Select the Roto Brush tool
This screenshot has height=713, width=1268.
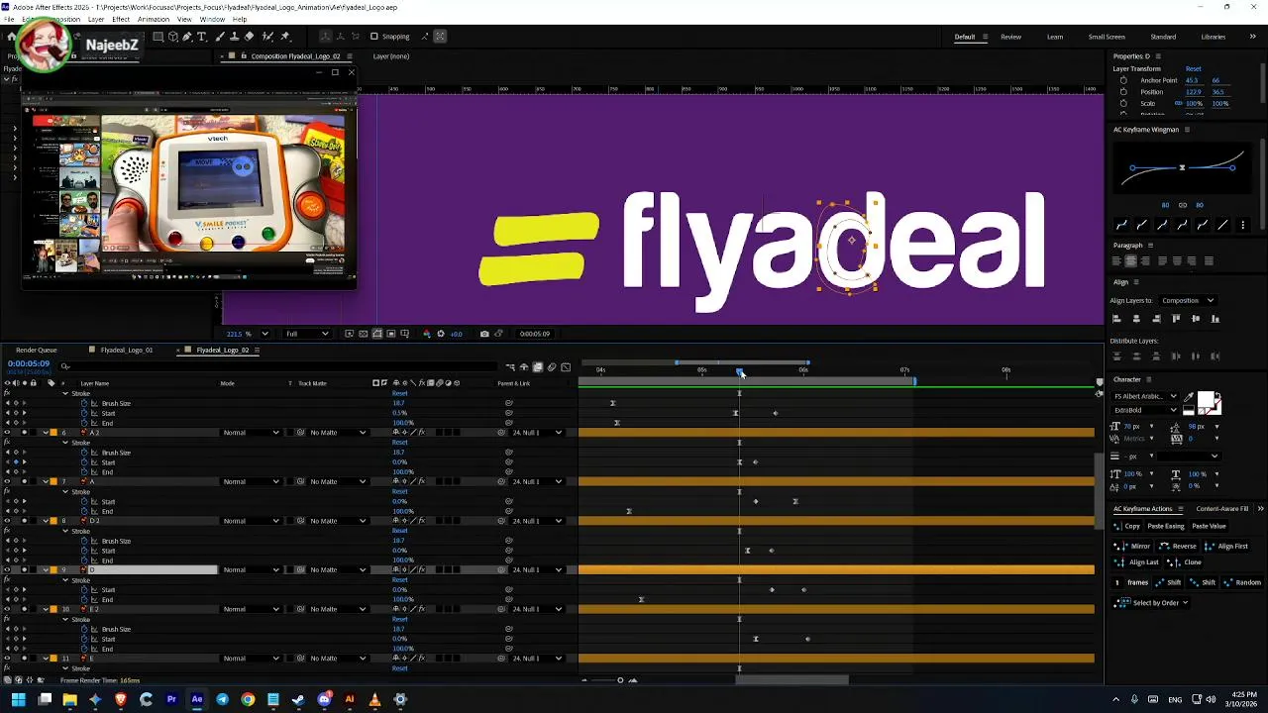click(x=267, y=37)
